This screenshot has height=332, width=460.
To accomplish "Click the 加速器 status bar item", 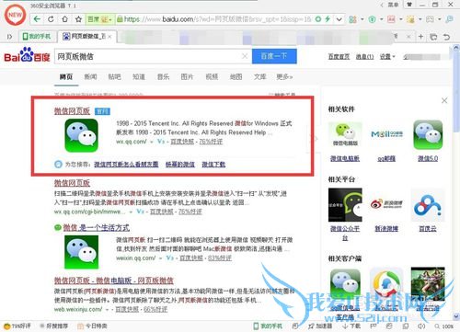I will 320,326.
